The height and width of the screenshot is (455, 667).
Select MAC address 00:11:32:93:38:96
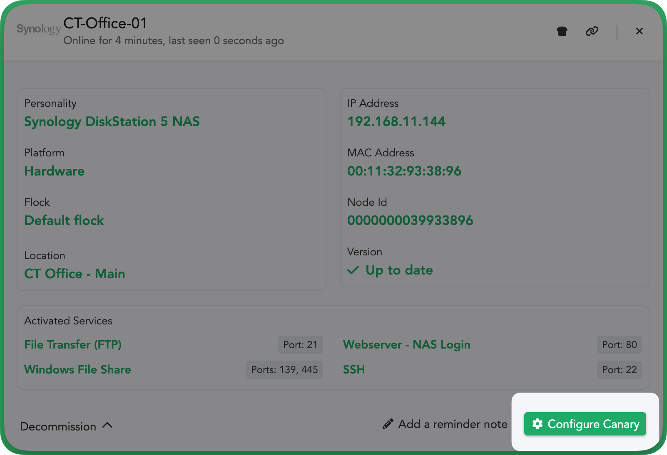(x=404, y=171)
